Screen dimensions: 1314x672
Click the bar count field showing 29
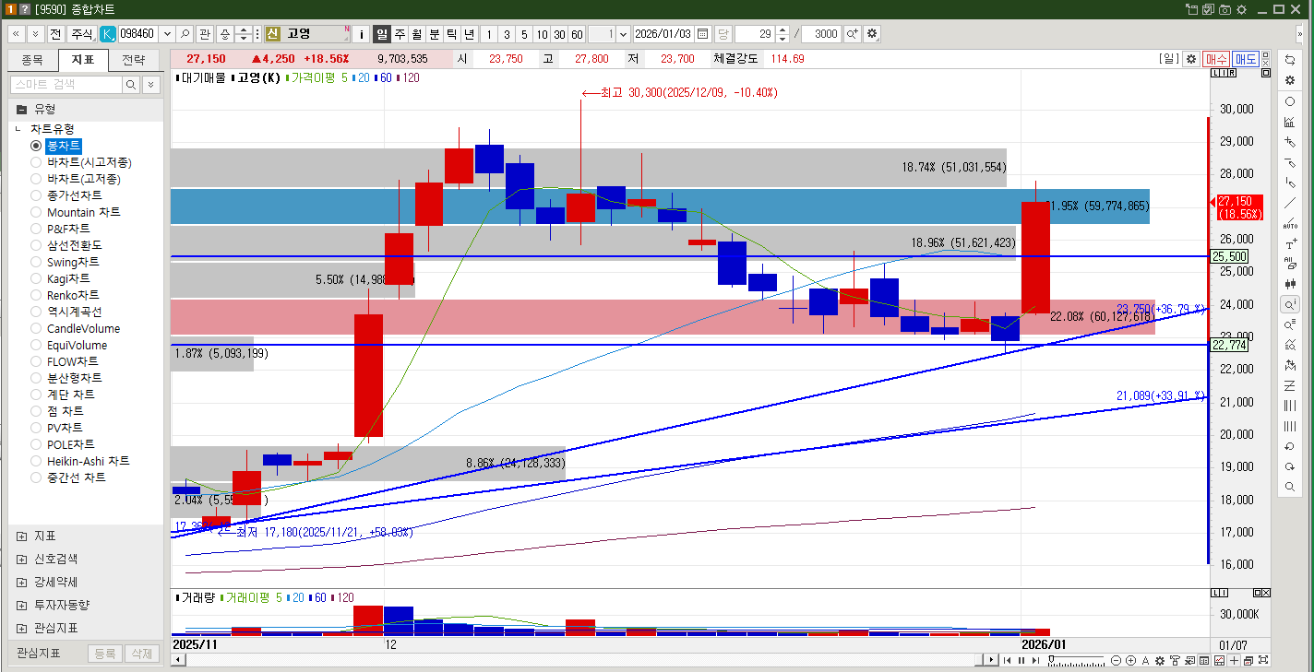click(755, 33)
